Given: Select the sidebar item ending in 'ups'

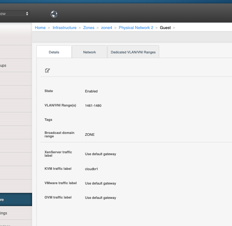Looking at the screenshot, I should coord(16,66).
